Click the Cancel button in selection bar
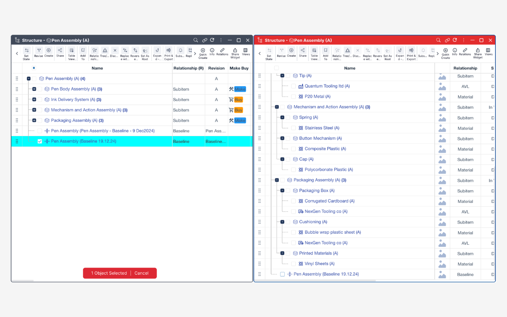Screen dimensions: 507x317 click(142, 273)
